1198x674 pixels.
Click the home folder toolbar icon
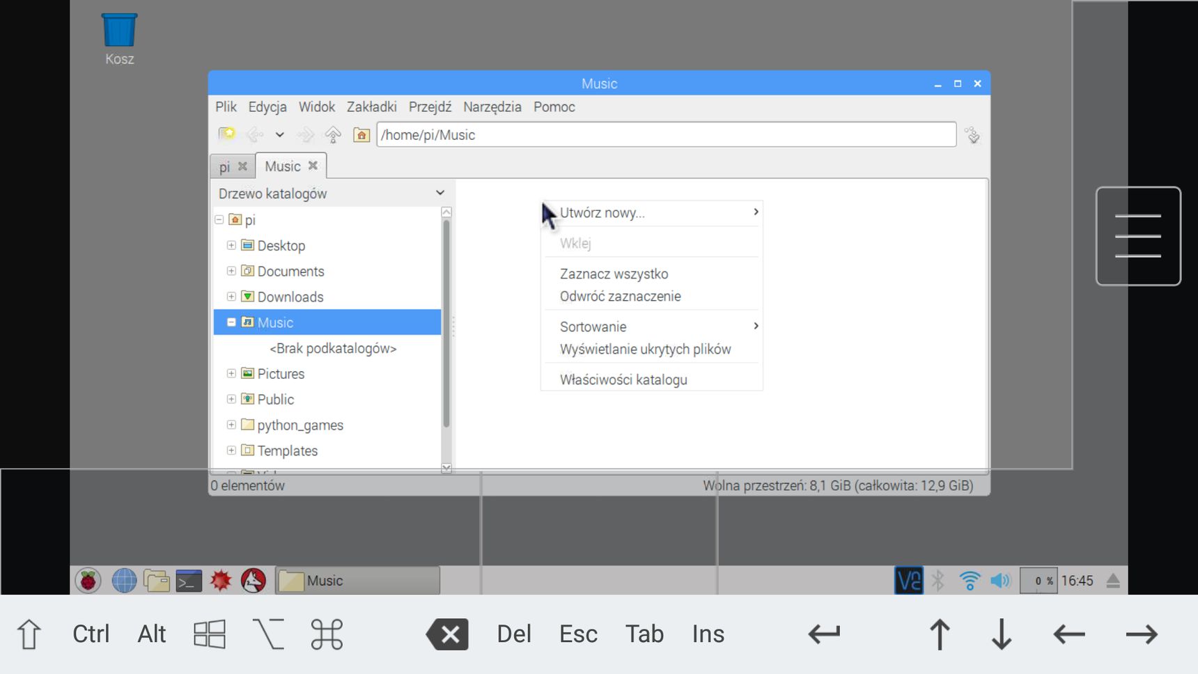(361, 134)
